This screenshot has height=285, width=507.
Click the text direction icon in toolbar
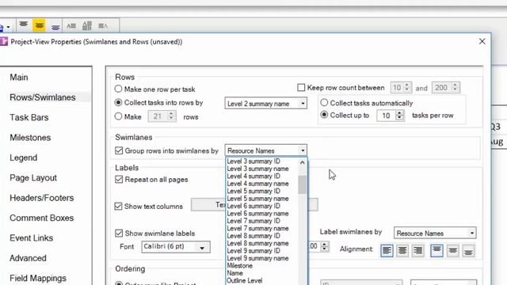click(x=71, y=25)
